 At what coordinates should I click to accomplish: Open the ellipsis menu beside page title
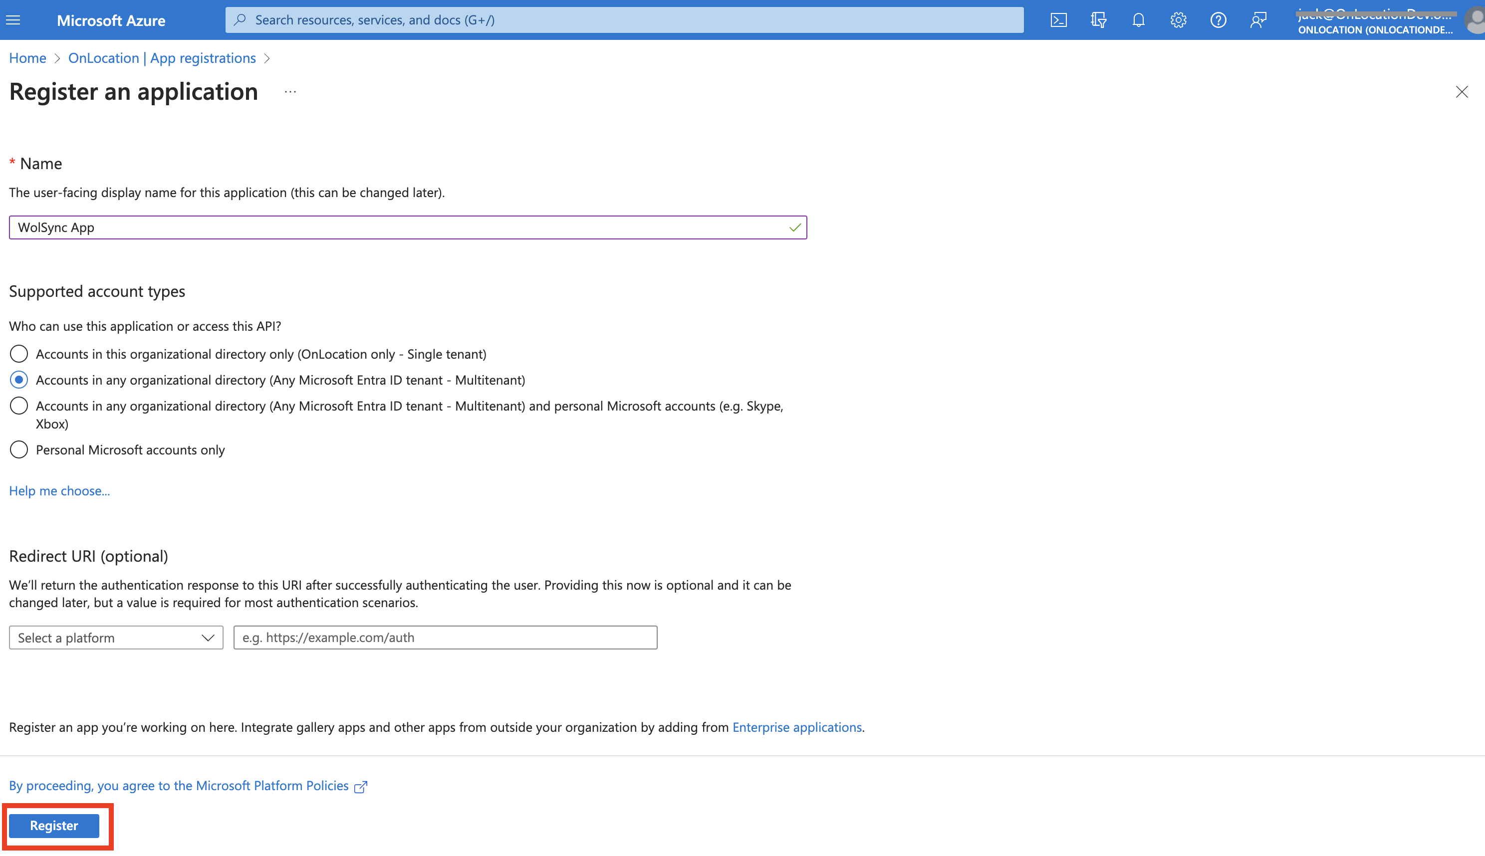(x=290, y=92)
